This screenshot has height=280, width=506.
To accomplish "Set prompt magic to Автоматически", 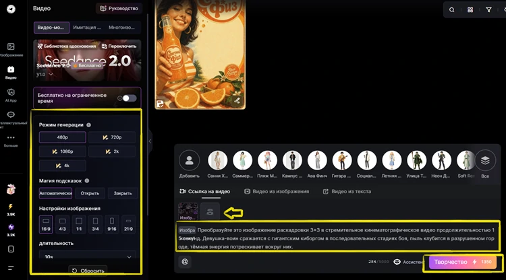I will tap(55, 193).
